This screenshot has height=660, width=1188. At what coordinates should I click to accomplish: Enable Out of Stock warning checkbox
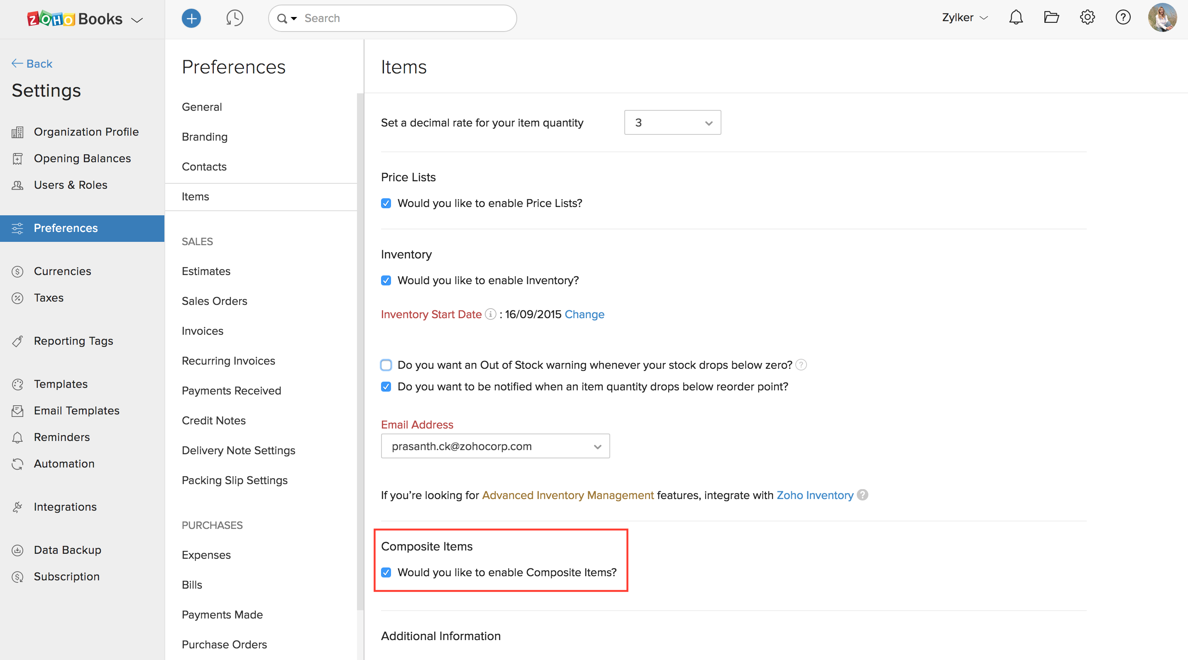pos(386,365)
